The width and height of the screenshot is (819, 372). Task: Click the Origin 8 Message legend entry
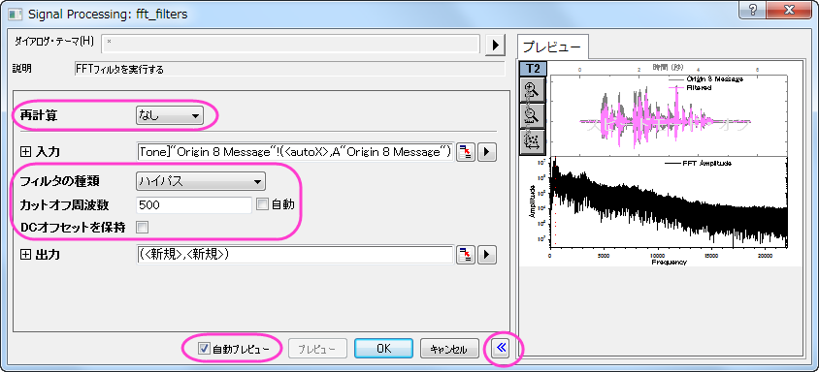click(706, 79)
